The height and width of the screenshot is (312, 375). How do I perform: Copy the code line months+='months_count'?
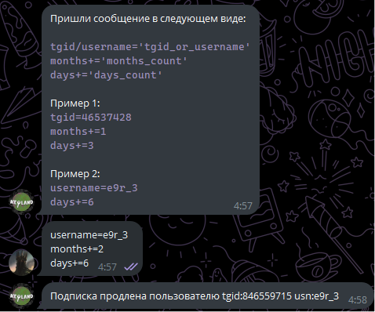118,61
